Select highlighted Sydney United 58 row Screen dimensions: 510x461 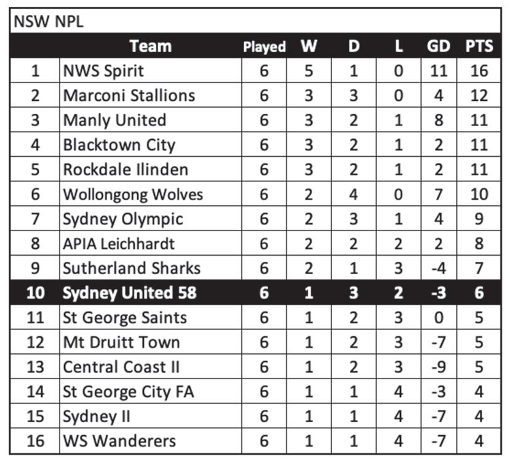255,293
